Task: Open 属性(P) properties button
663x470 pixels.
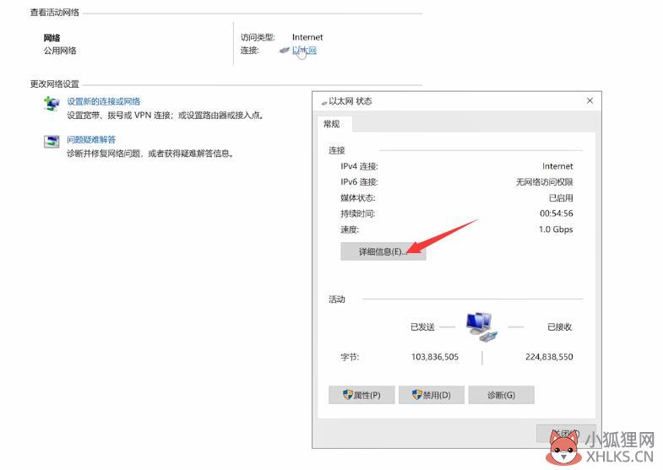Action: coord(361,395)
